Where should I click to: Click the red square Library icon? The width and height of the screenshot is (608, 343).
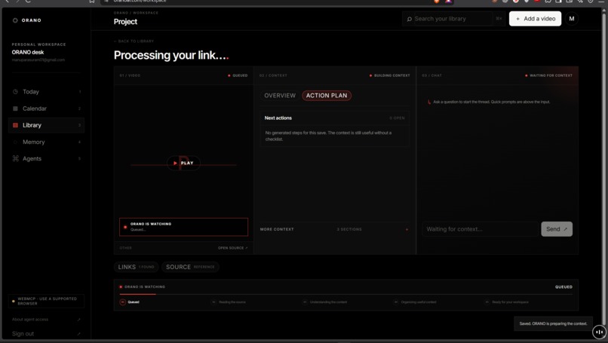pyautogui.click(x=16, y=125)
